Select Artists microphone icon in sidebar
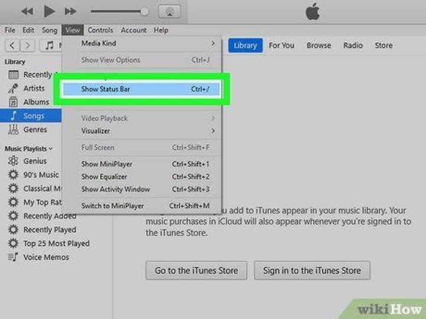The height and width of the screenshot is (319, 426). pos(12,88)
